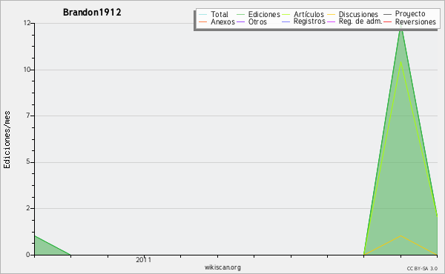
Task: Click the Total light blue color line
Action: click(x=203, y=14)
